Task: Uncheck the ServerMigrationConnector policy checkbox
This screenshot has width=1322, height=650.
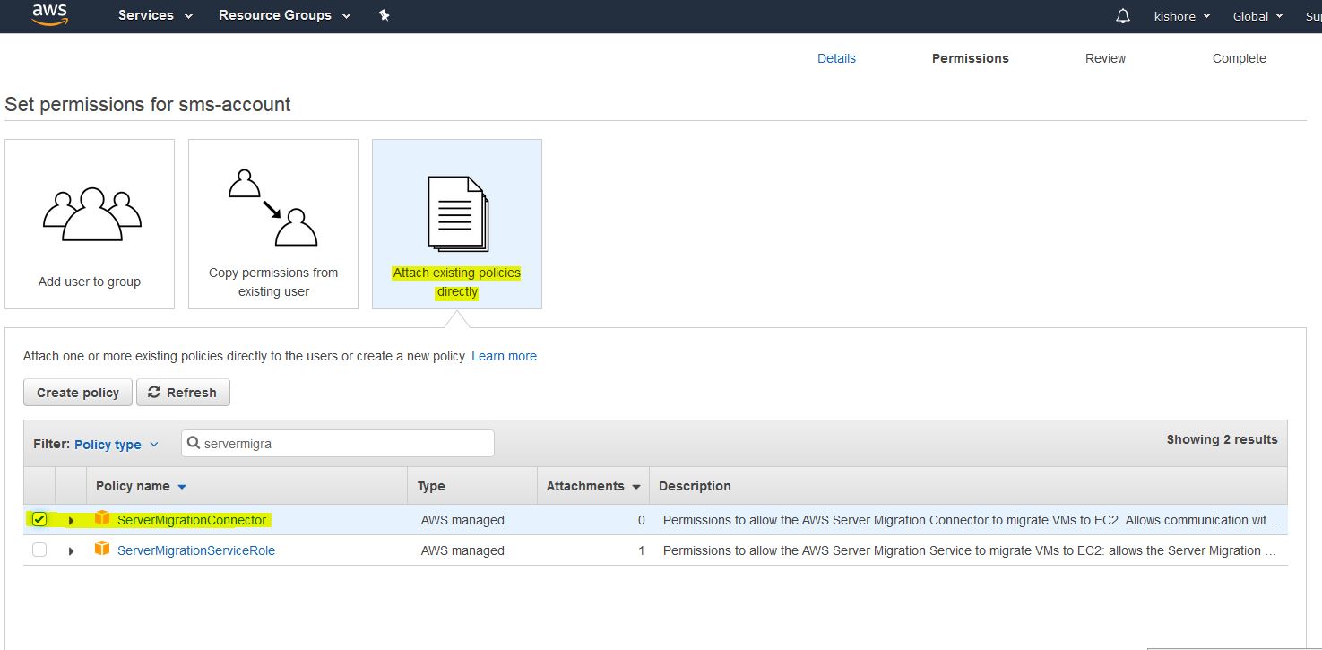Action: tap(39, 519)
